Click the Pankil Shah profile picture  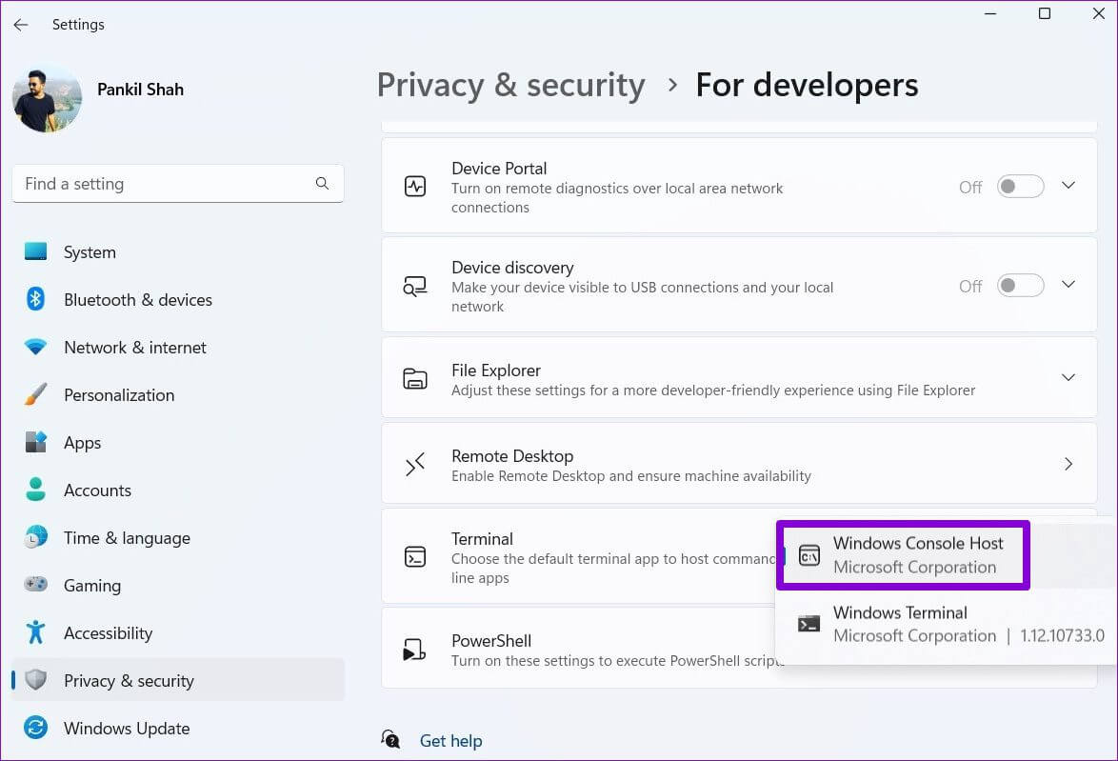click(47, 99)
